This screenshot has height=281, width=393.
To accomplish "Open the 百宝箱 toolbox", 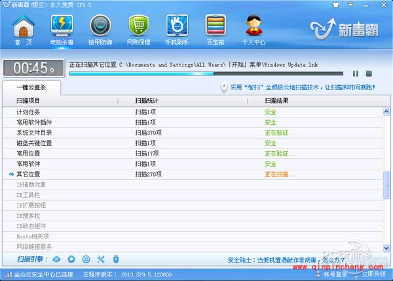I will pyautogui.click(x=215, y=30).
